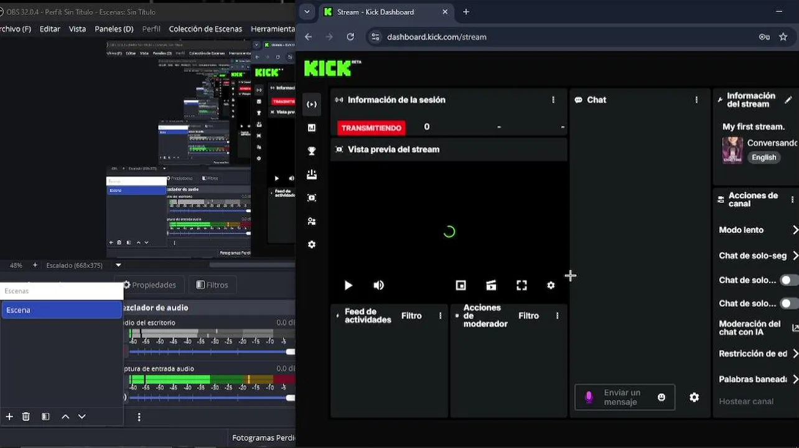Toggle the lower Chat de solo... switch
The height and width of the screenshot is (448, 799).
click(789, 304)
